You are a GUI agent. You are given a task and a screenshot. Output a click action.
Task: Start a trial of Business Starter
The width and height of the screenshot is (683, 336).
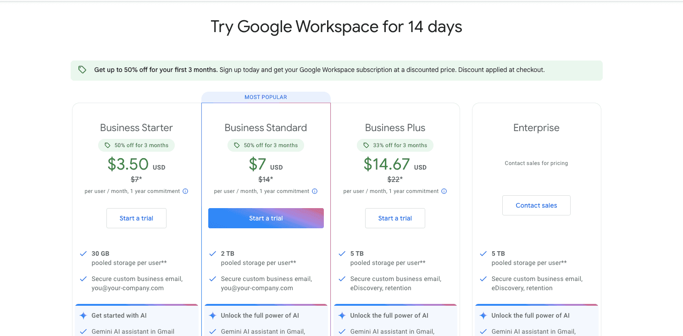[136, 218]
